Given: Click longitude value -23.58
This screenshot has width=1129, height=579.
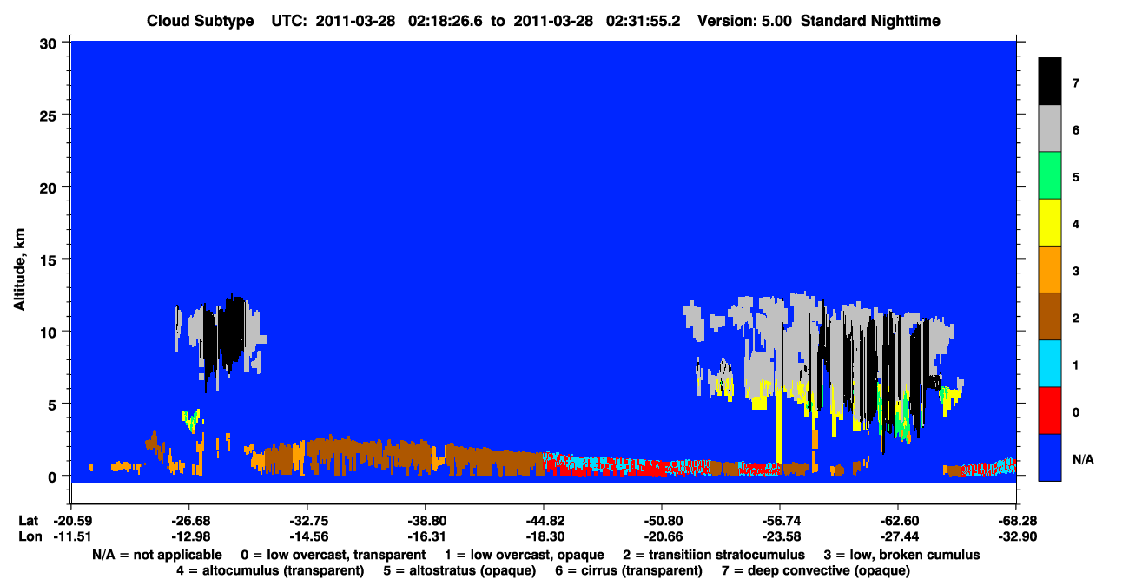Looking at the screenshot, I should (779, 536).
